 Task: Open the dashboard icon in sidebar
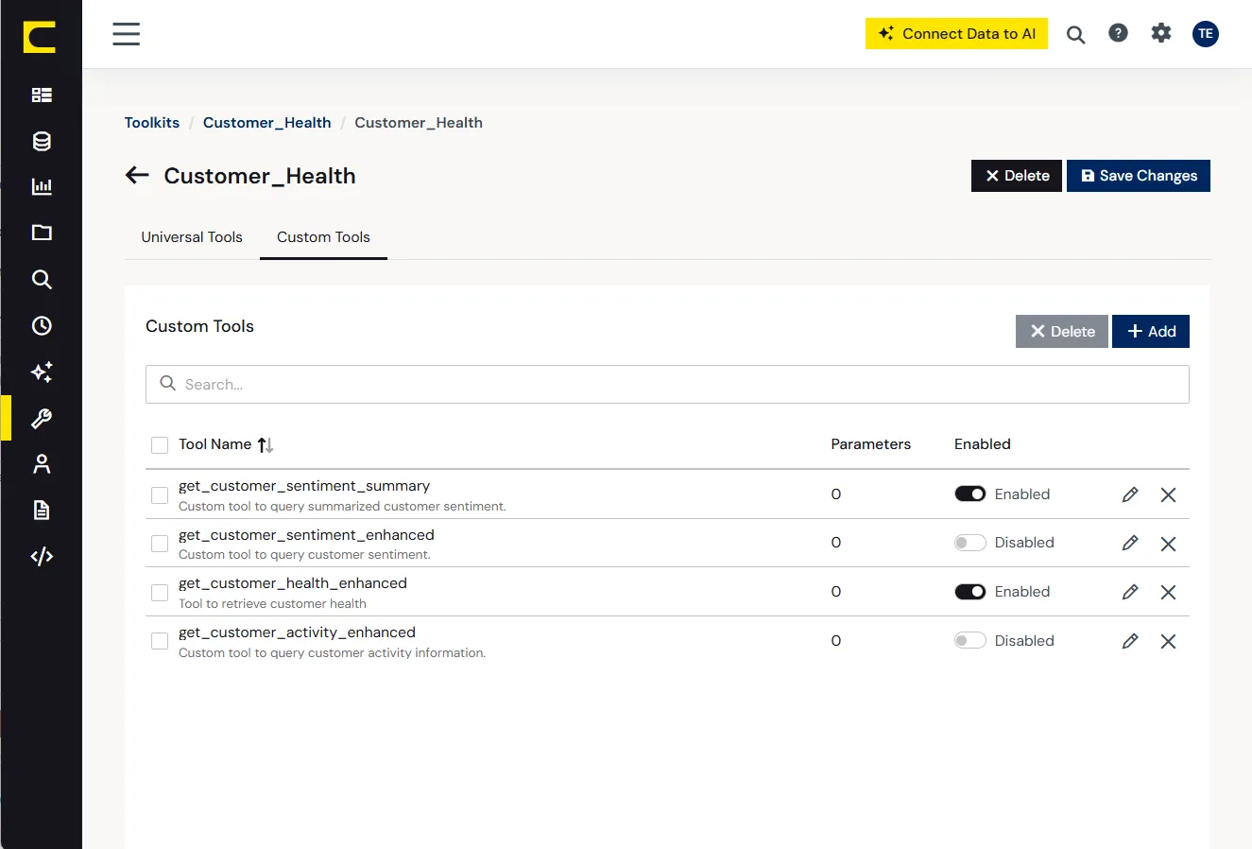click(x=42, y=95)
